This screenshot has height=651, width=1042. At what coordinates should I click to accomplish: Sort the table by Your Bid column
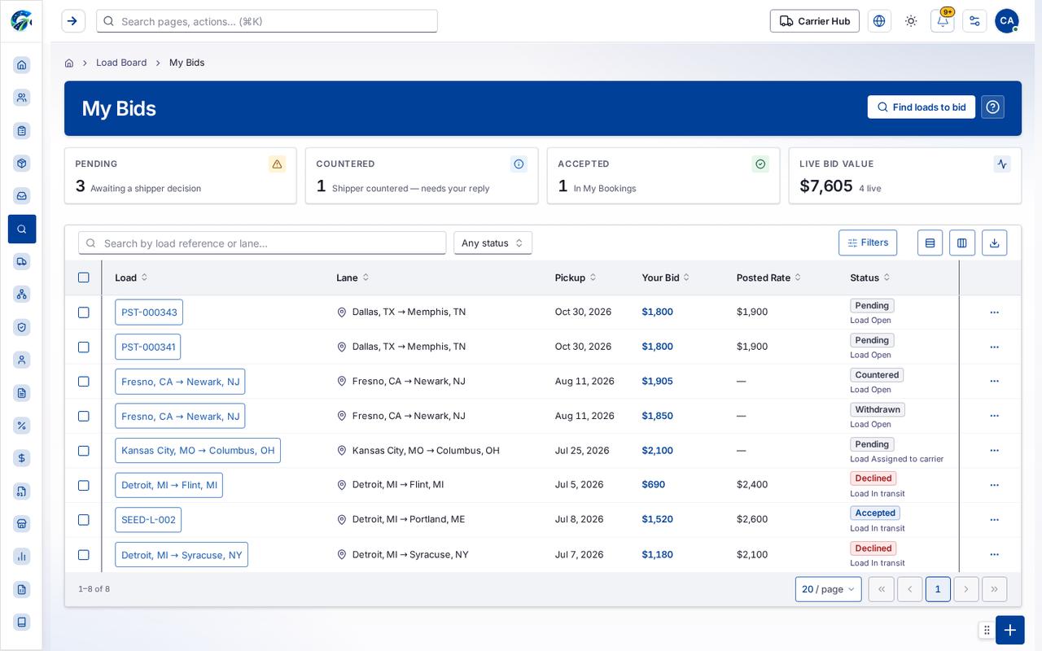pos(666,277)
